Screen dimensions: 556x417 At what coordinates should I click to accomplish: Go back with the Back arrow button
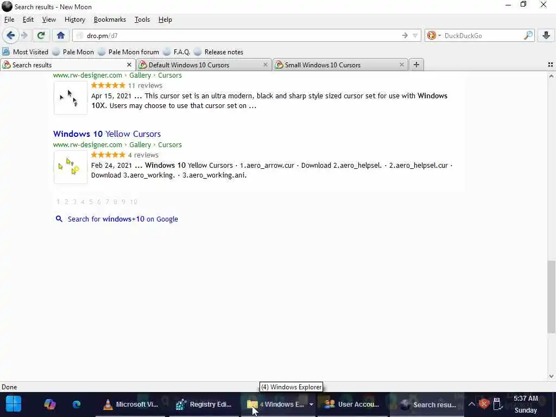[11, 35]
